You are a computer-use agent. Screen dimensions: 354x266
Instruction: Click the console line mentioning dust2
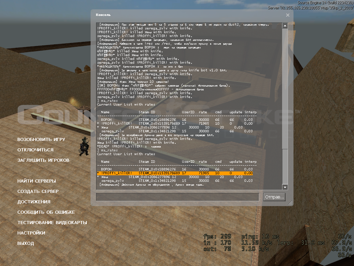184,25
